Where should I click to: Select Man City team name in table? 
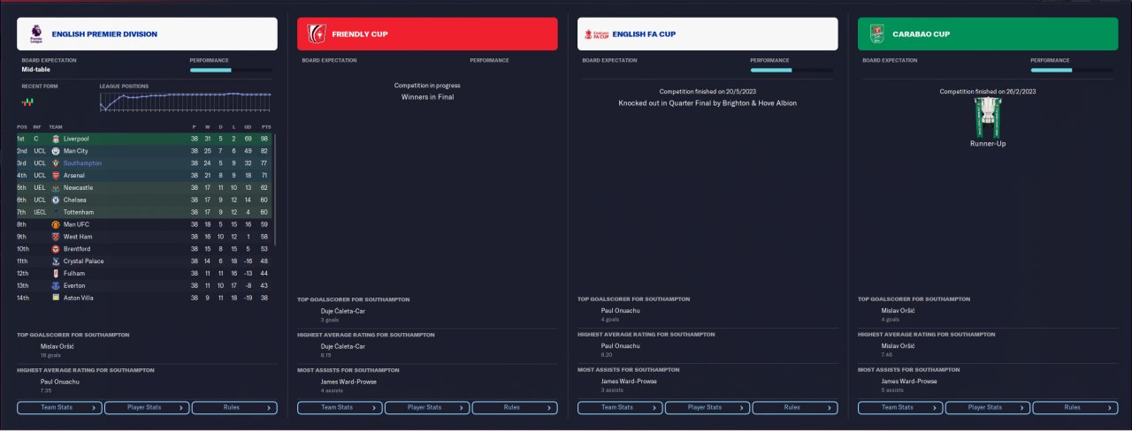[76, 151]
